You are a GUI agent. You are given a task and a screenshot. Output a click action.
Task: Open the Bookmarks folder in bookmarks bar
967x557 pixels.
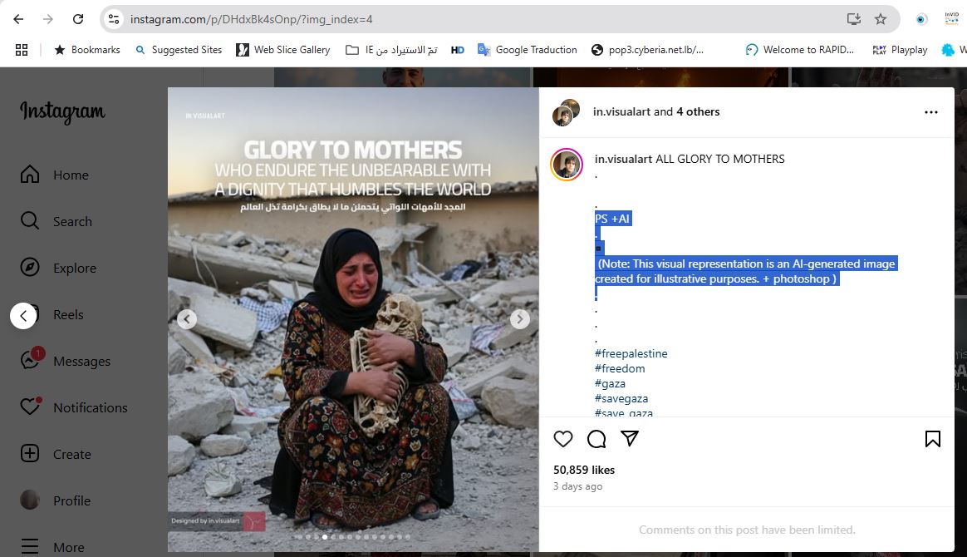coord(87,50)
